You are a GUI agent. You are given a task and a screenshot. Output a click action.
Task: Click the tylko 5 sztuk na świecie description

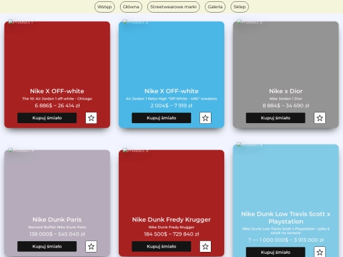coord(286,231)
